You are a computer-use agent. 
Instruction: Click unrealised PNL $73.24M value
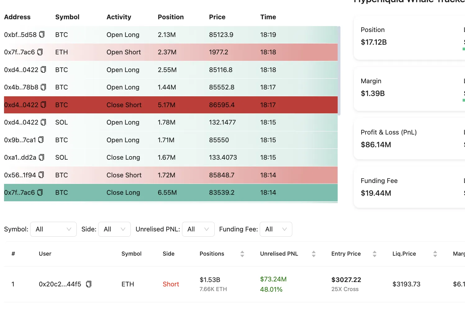pyautogui.click(x=273, y=279)
